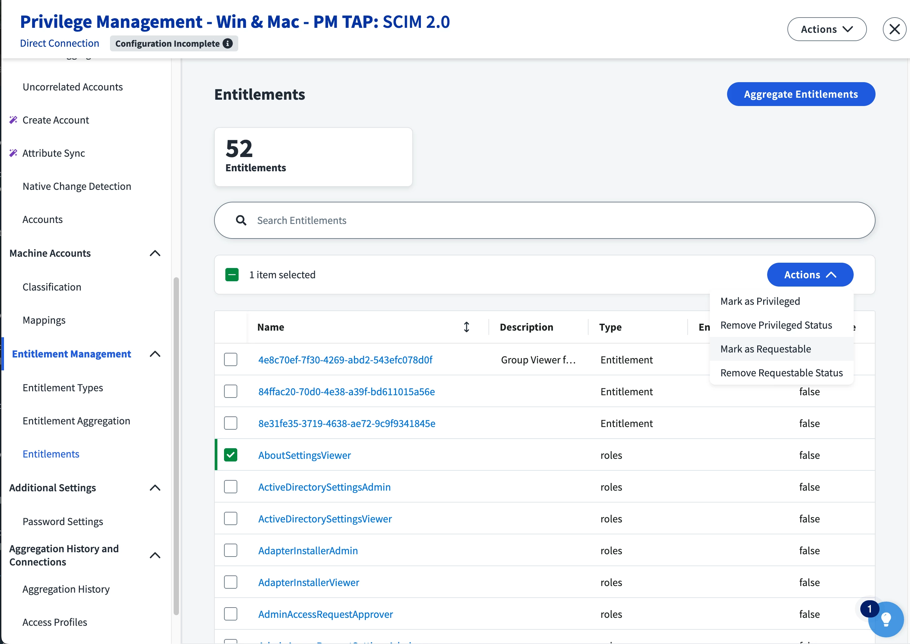Check the ActiveDirectorySettingsViewer row
This screenshot has height=644, width=910.
[230, 518]
